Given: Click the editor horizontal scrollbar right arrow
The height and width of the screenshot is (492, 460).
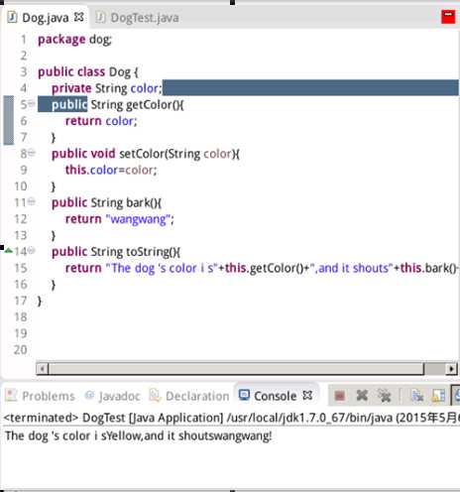Looking at the screenshot, I should coord(451,368).
